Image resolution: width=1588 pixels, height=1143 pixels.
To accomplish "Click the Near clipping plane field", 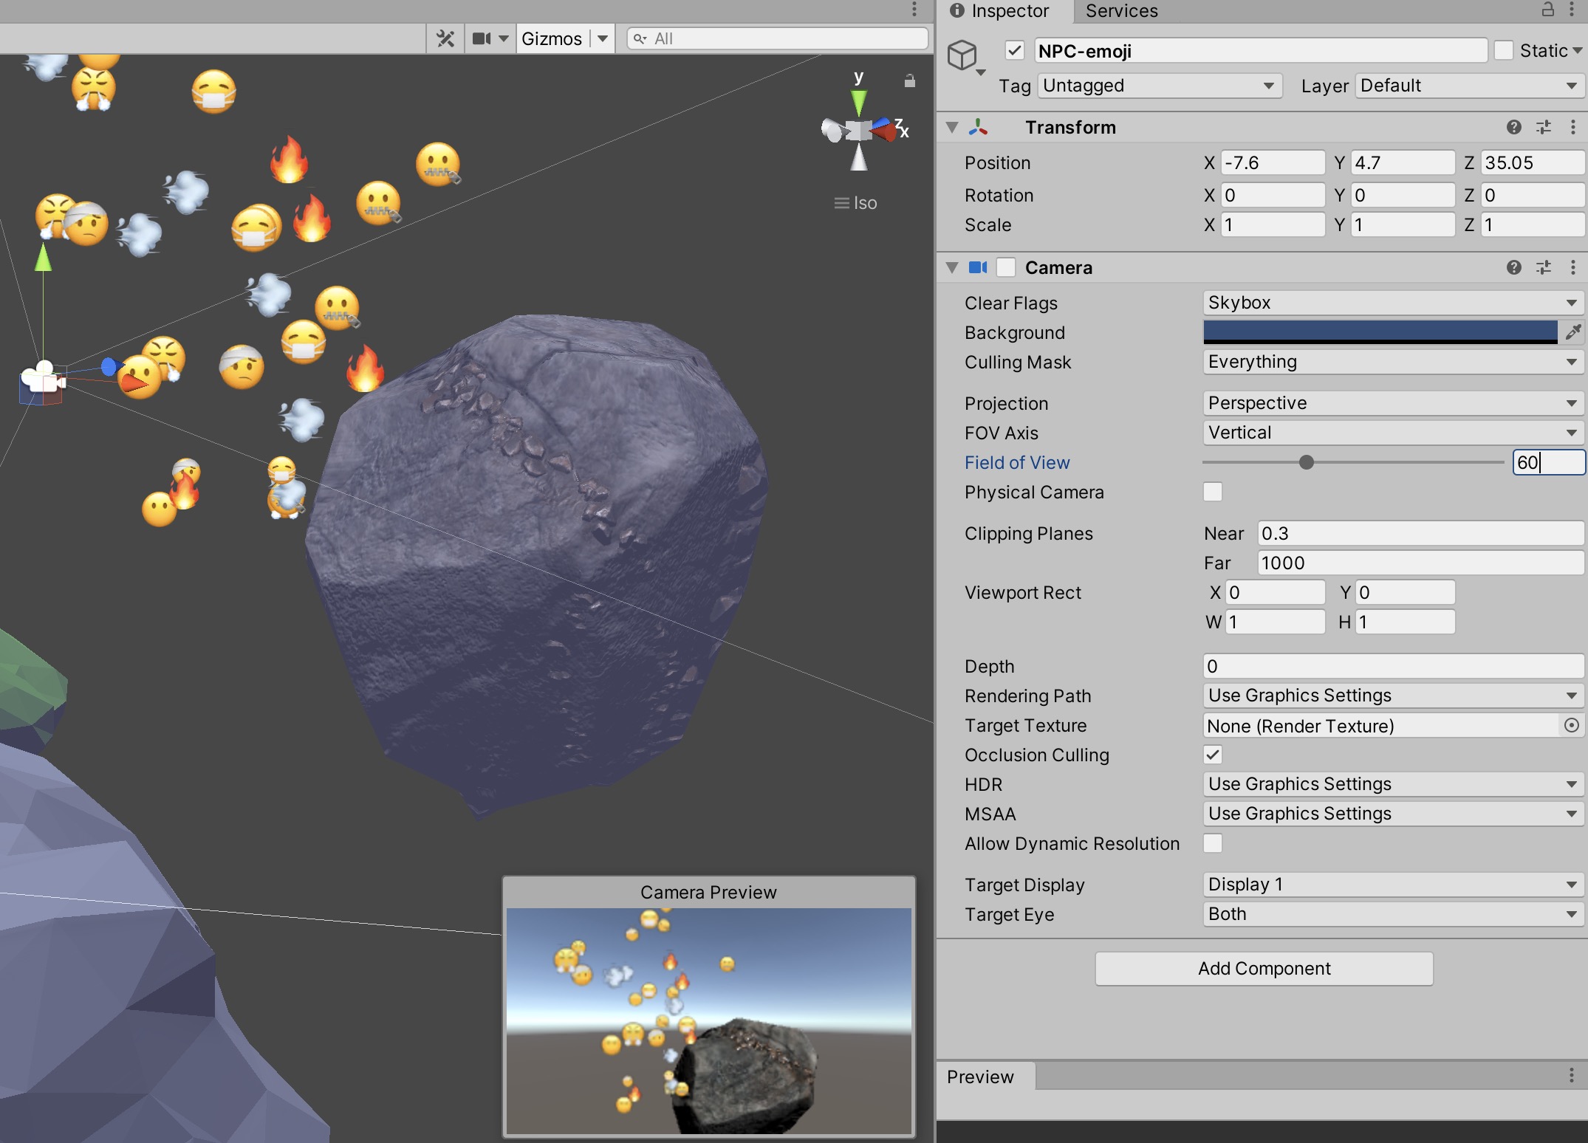I will [x=1420, y=533].
